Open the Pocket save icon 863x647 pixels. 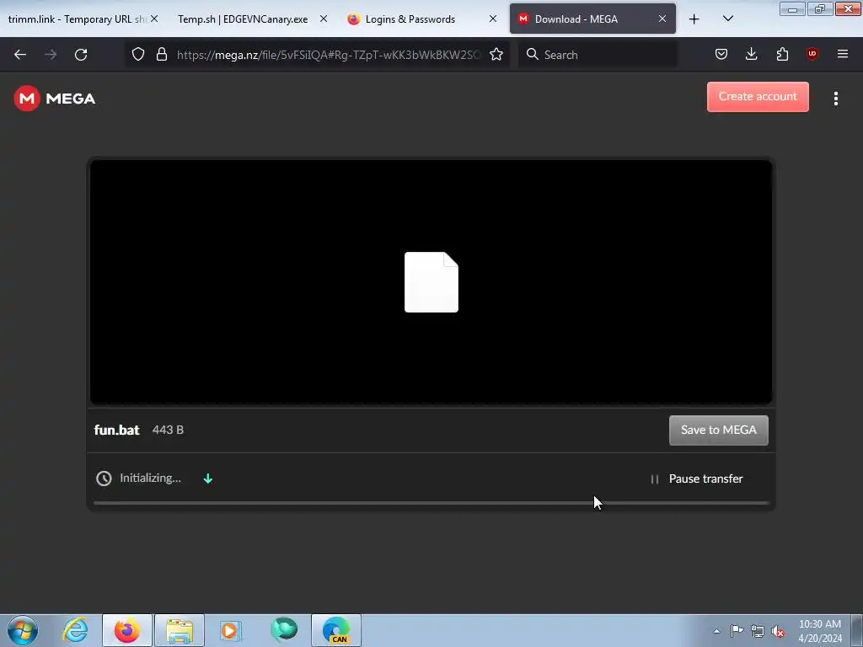coord(721,54)
